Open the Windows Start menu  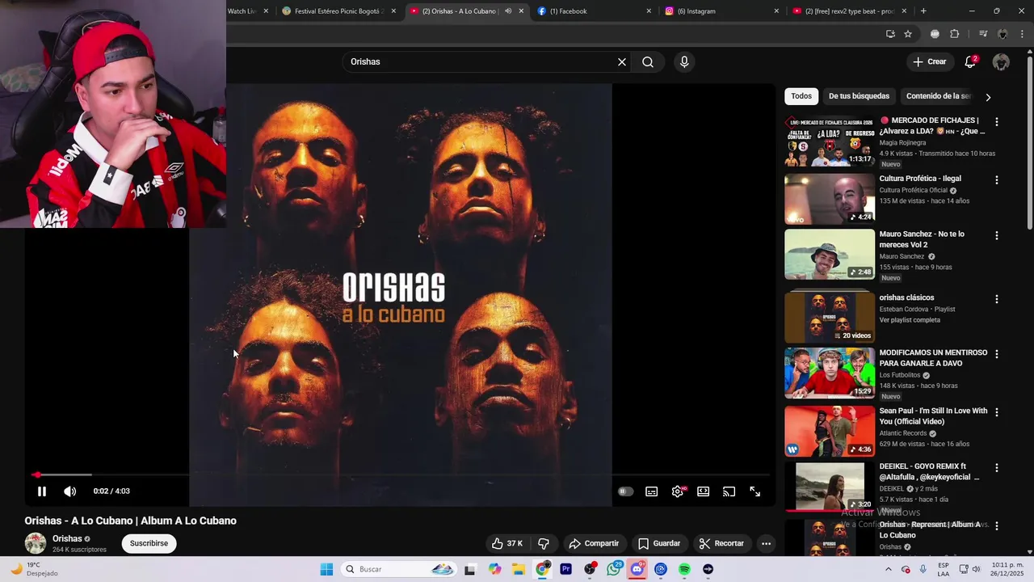coord(326,569)
